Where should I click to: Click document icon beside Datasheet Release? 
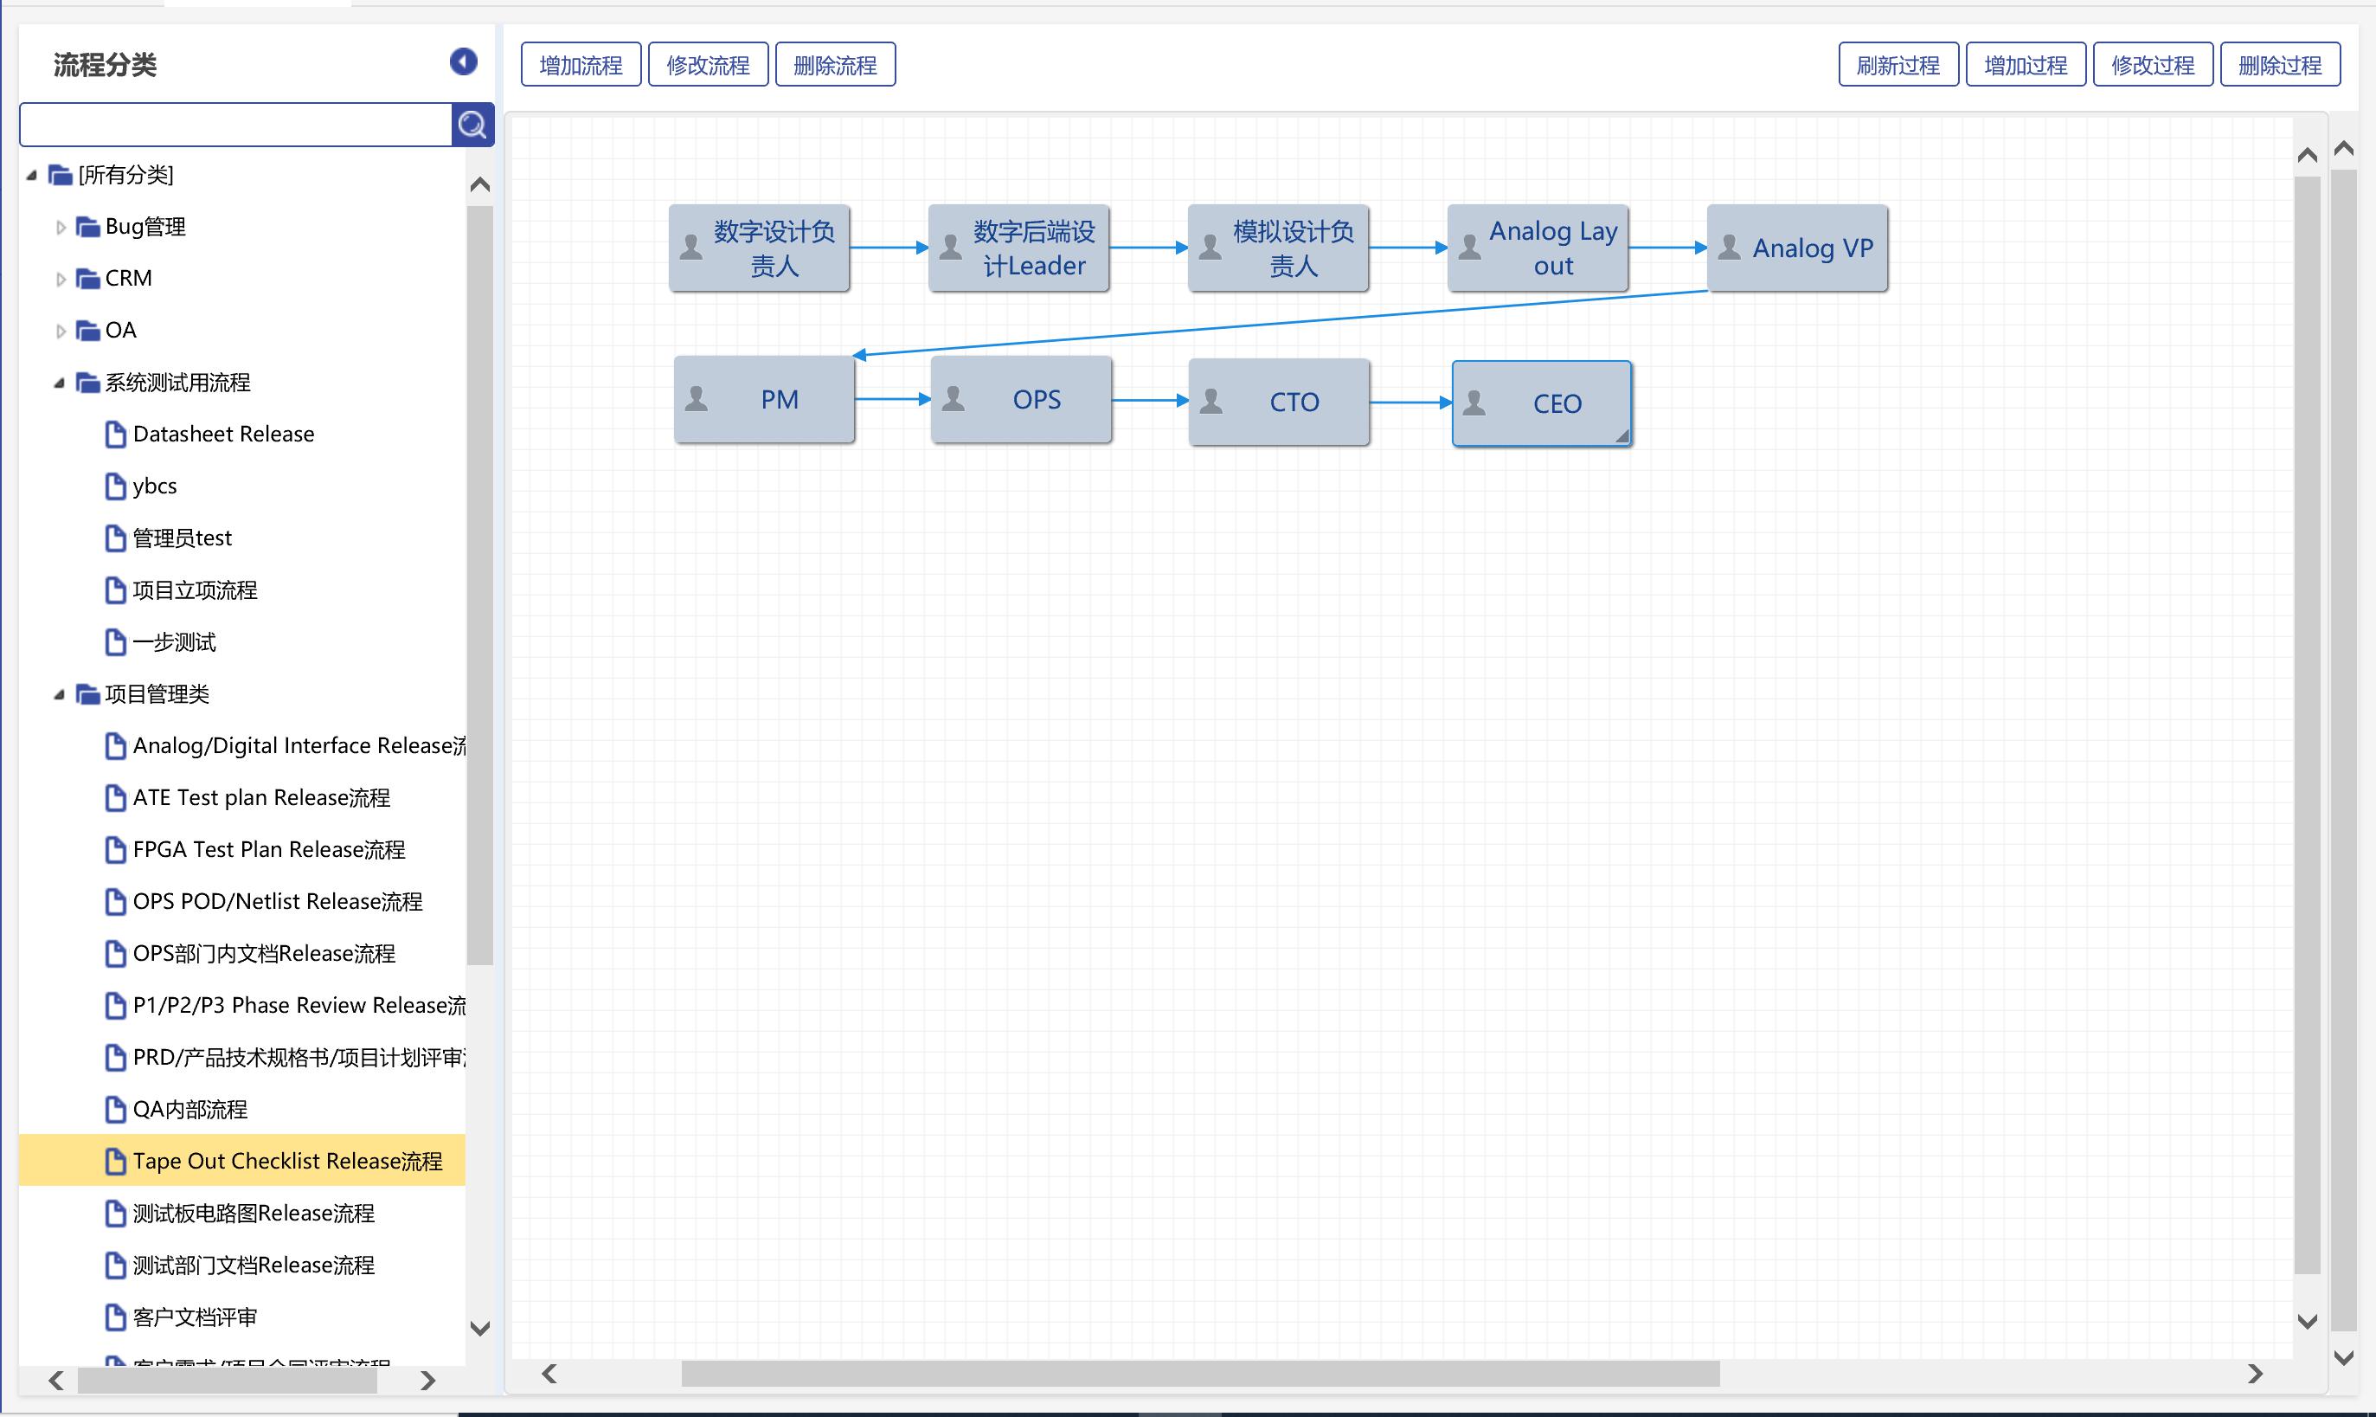115,435
